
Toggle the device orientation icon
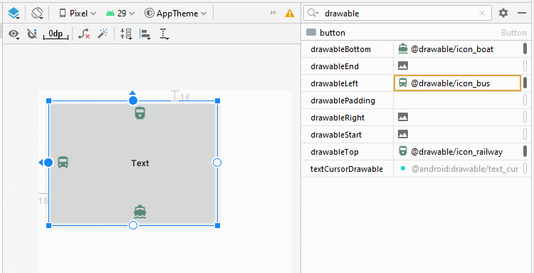point(37,14)
